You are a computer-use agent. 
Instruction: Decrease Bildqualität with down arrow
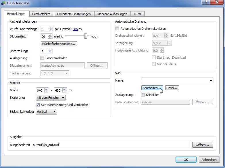pyautogui.click(x=50, y=38)
